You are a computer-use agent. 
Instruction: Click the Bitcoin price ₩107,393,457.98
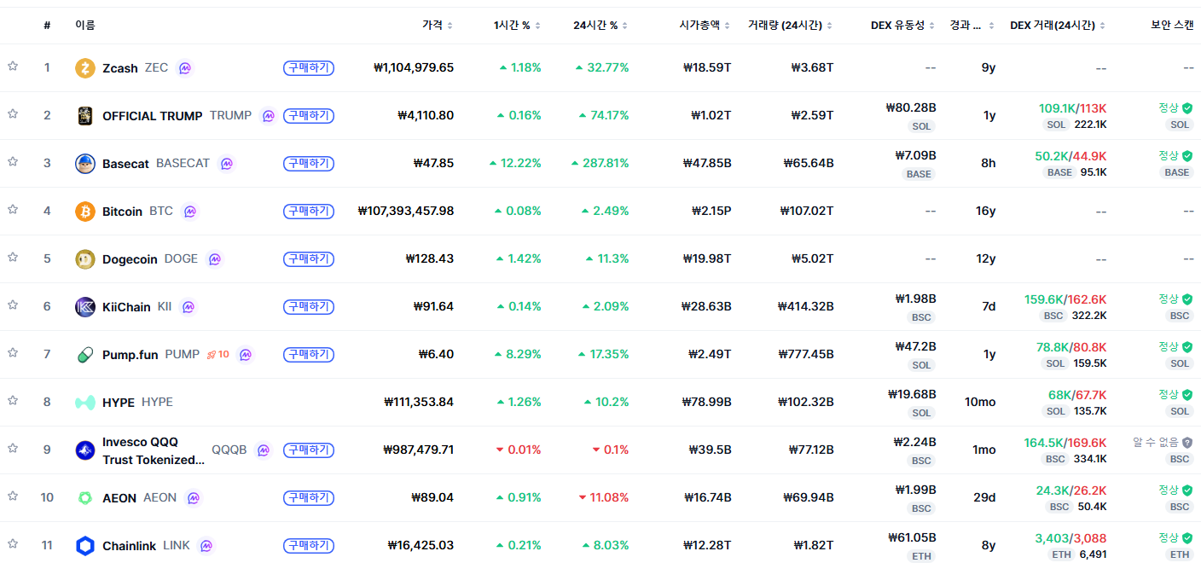click(406, 211)
